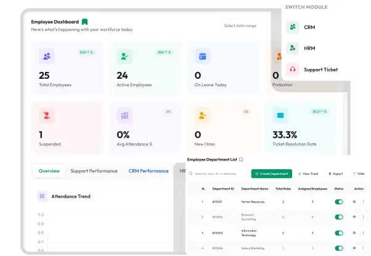Toggle status switch for Human Resources department
Image resolution: width=371 pixels, height=256 pixels.
click(x=339, y=202)
